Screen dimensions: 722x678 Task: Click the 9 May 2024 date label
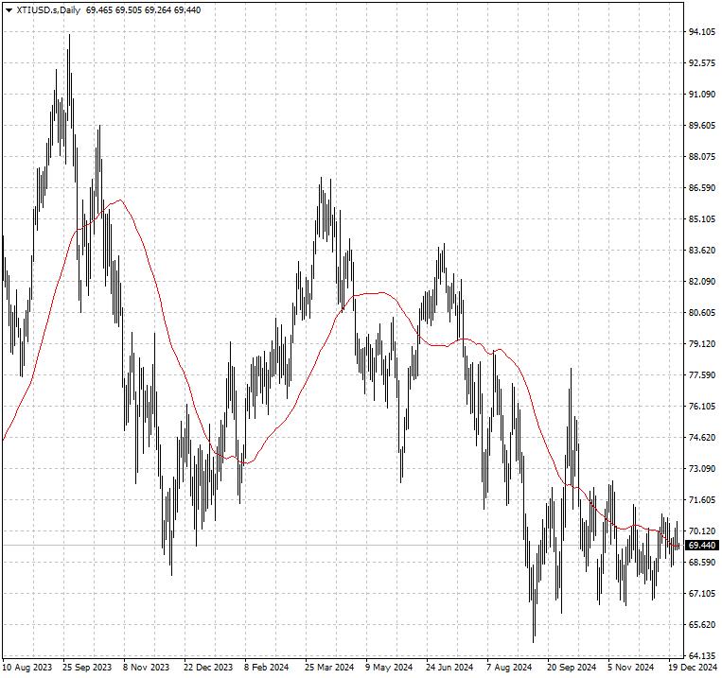[x=389, y=668]
